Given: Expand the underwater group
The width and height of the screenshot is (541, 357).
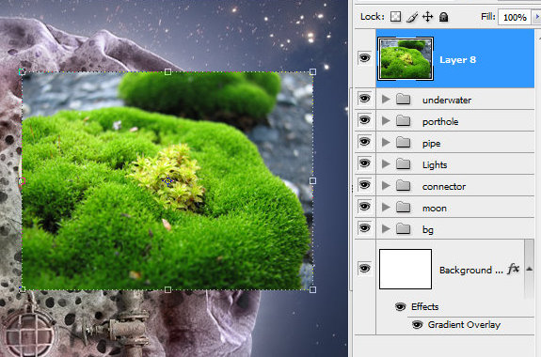Looking at the screenshot, I should [x=386, y=100].
